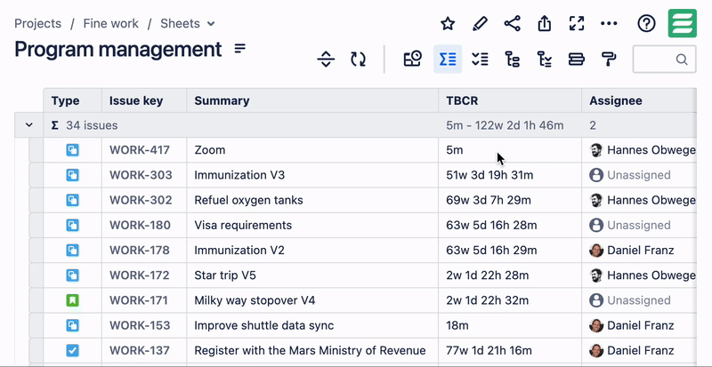
Task: Click the green app logo icon
Action: click(x=682, y=23)
